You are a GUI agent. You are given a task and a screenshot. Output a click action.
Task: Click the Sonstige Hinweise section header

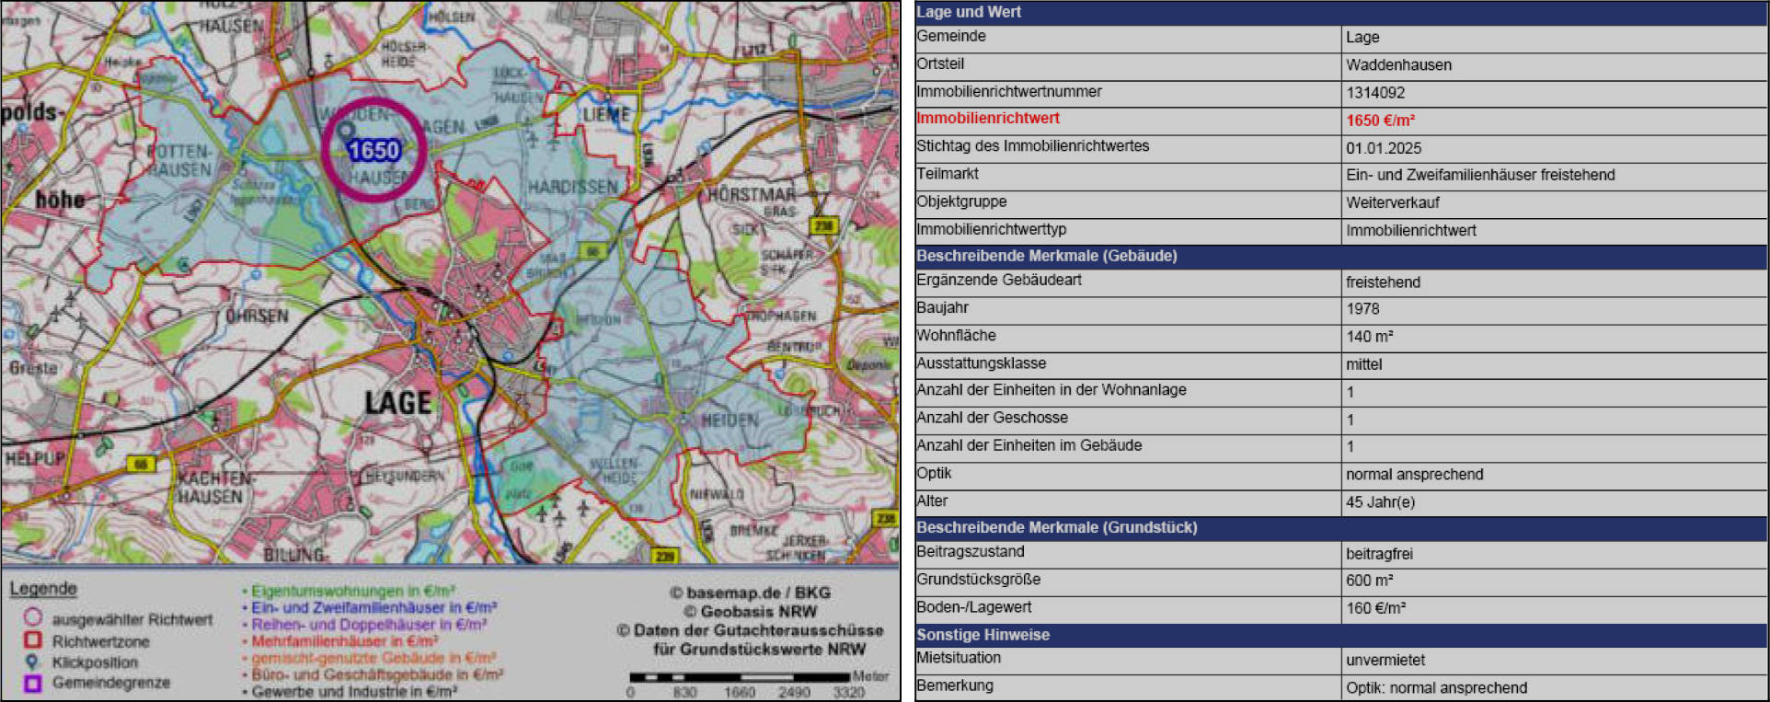[x=983, y=635]
